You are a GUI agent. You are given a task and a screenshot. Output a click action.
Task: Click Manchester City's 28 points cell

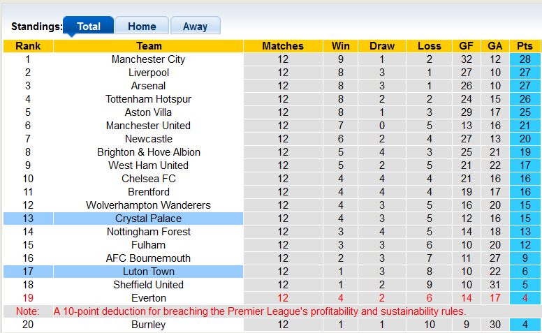(525, 59)
